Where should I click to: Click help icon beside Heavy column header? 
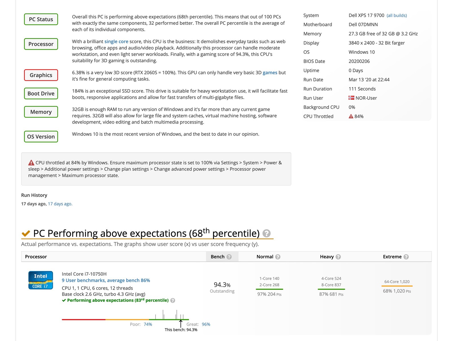click(x=338, y=257)
